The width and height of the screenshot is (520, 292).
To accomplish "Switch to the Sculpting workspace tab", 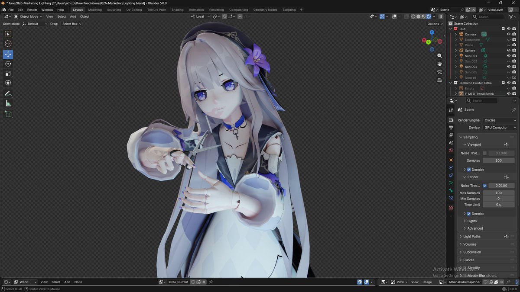I will coord(114,10).
